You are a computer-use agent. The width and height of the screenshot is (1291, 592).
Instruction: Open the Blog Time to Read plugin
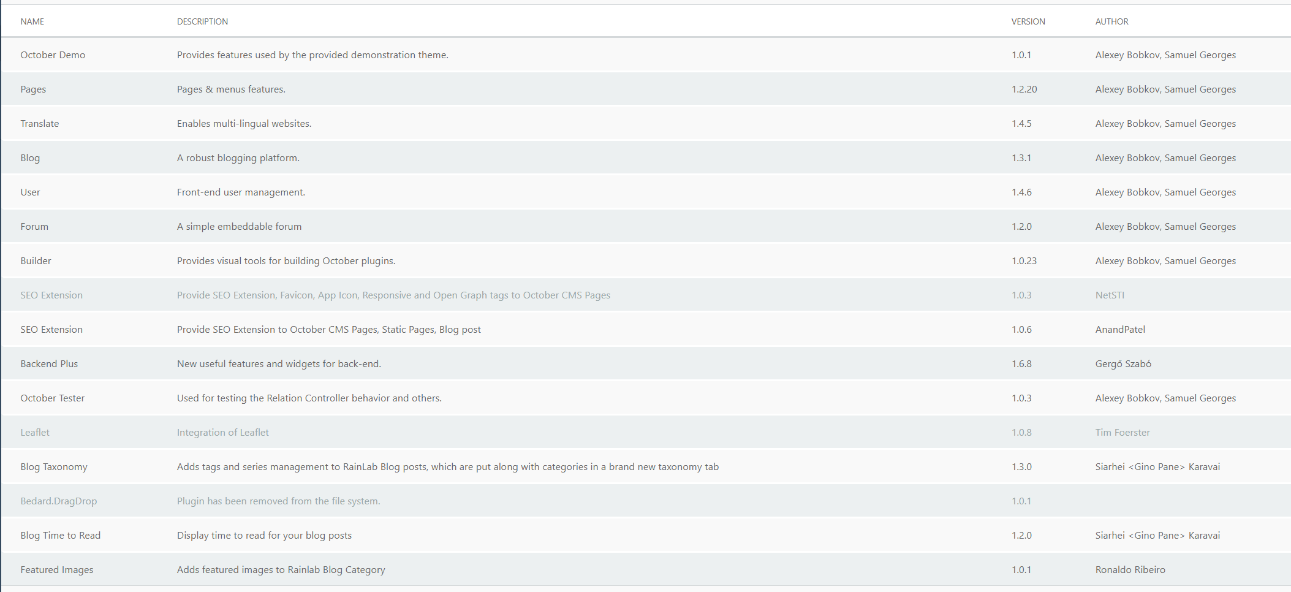(60, 535)
